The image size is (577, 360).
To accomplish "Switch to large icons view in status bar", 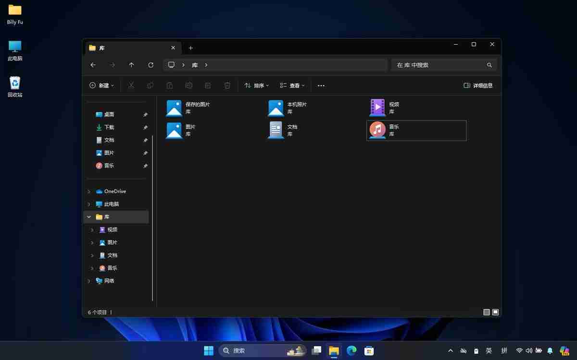I will [495, 312].
